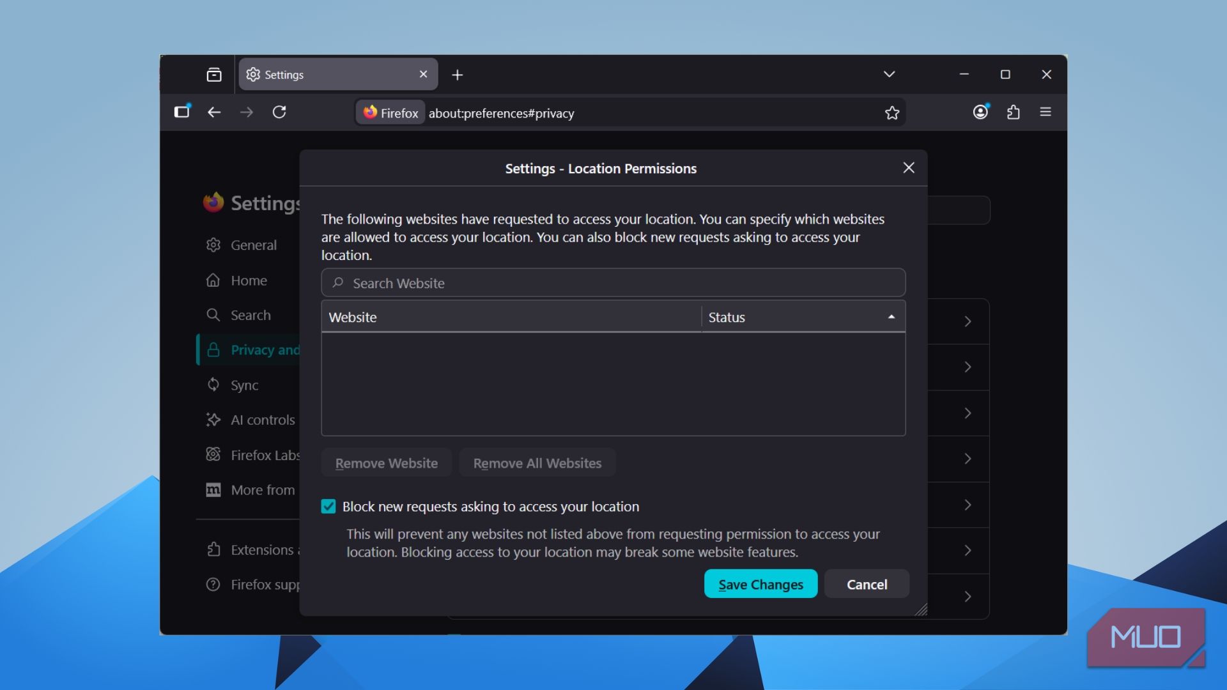The image size is (1227, 690).
Task: Go back one page
Action: coord(214,112)
